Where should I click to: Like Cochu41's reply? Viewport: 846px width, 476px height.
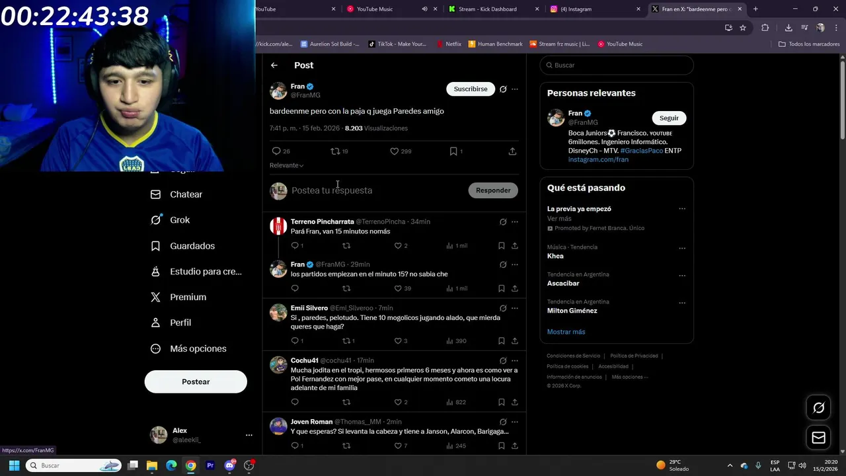coord(398,402)
